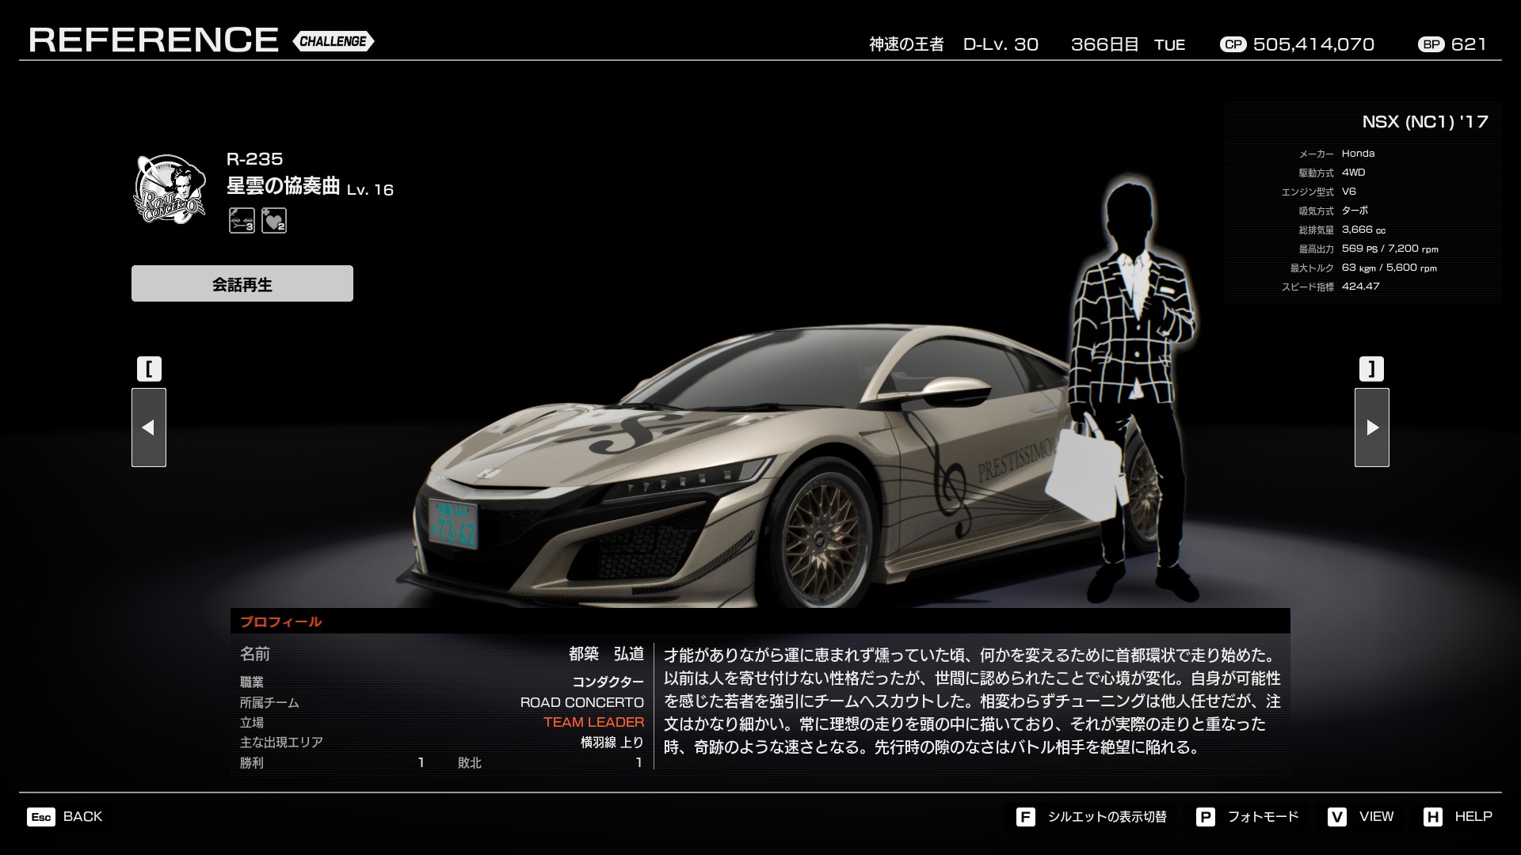Toggle silhouette display with the F key icon
The image size is (1521, 855).
(1025, 817)
